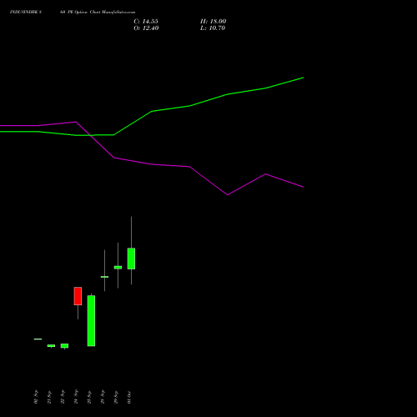417x417 pixels.
Task: Click the 24 Sep date axis label
Action: click(x=76, y=397)
